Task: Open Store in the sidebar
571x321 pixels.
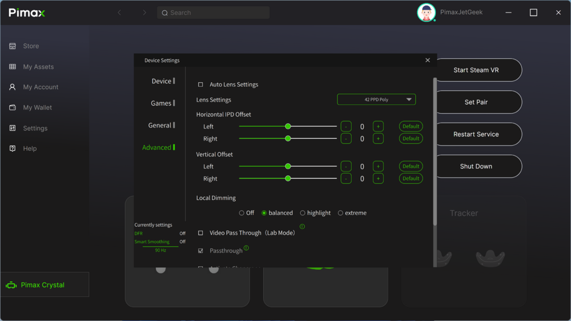Action: [x=31, y=46]
